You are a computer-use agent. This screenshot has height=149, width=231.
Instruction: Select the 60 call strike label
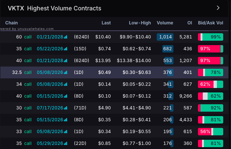click(24, 37)
